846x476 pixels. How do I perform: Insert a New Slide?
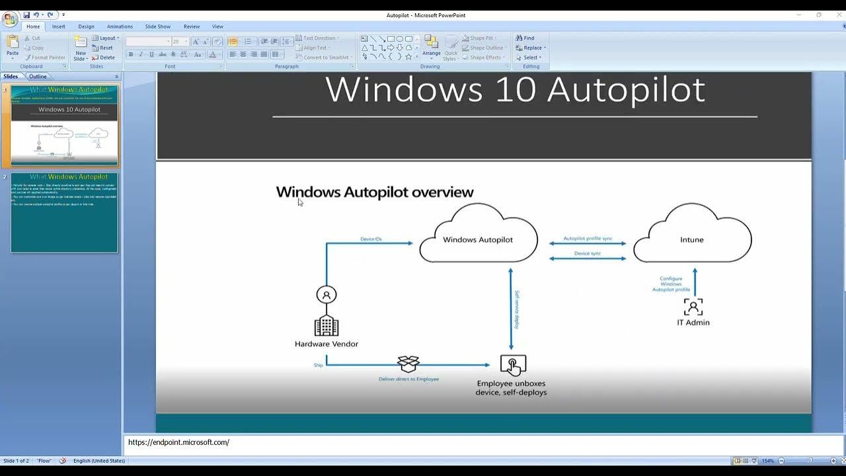(x=81, y=48)
